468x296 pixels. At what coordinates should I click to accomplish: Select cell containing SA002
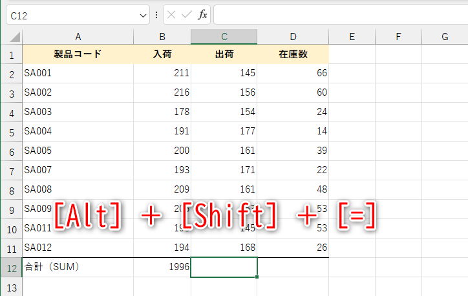[78, 93]
